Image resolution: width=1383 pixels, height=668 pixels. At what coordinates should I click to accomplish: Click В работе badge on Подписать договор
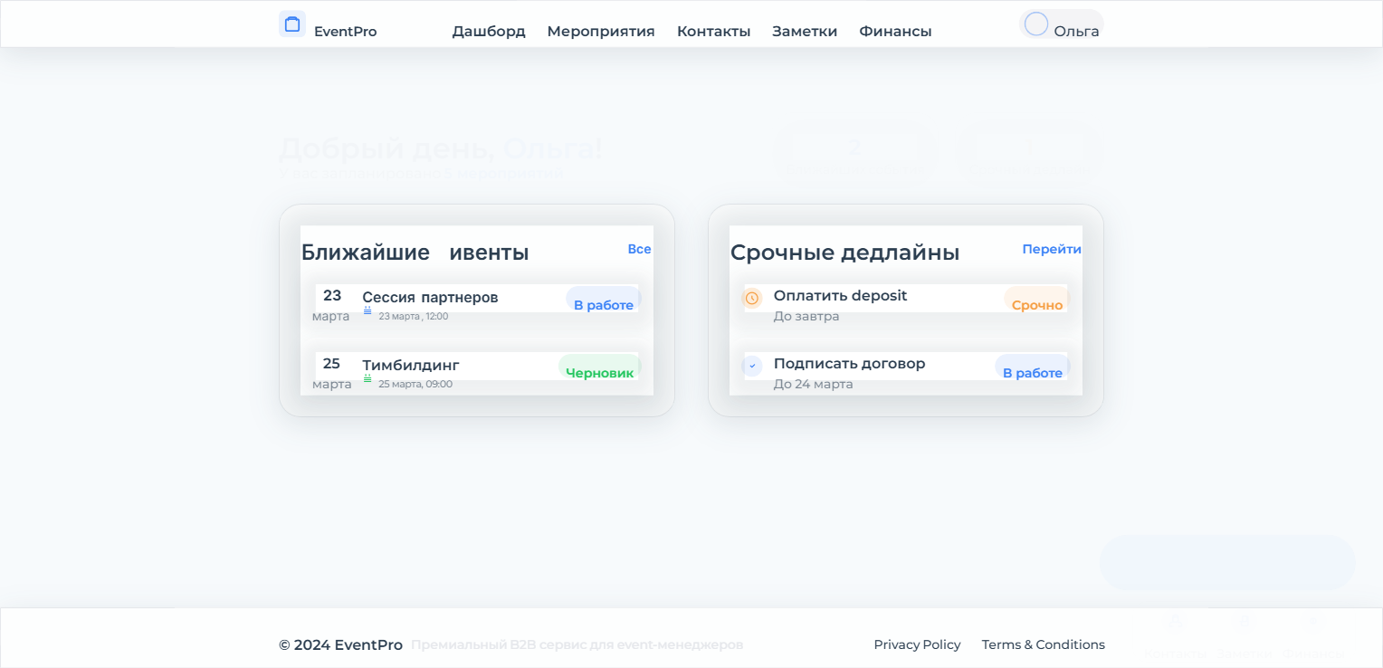click(1032, 372)
